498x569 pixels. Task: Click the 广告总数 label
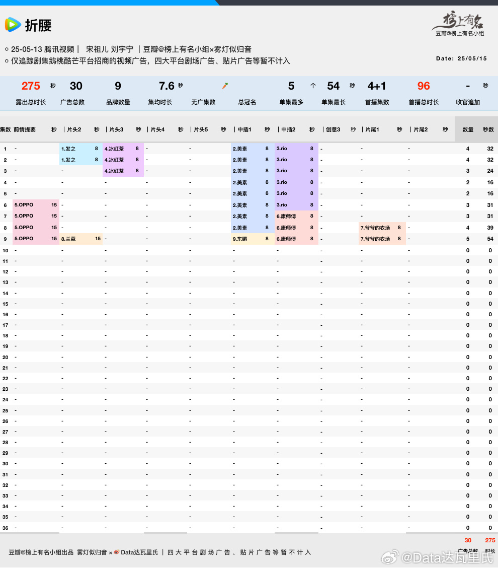[72, 102]
